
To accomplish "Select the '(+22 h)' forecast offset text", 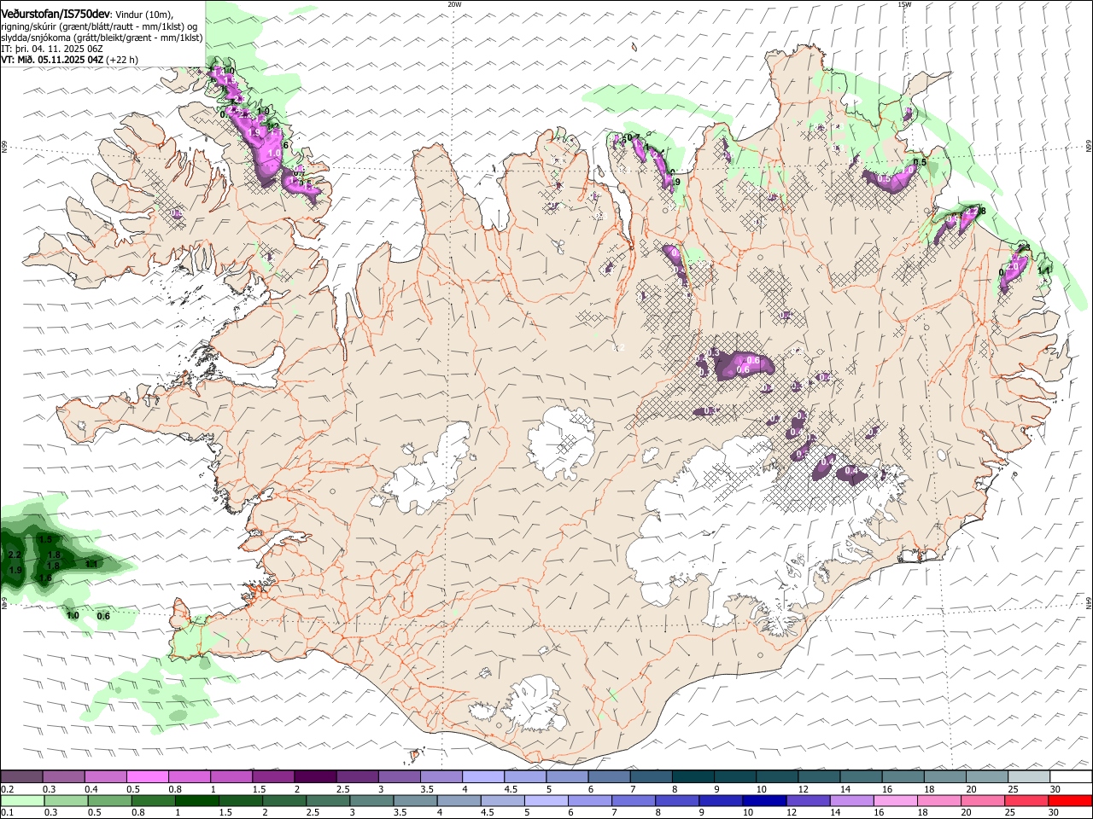I will (122, 60).
